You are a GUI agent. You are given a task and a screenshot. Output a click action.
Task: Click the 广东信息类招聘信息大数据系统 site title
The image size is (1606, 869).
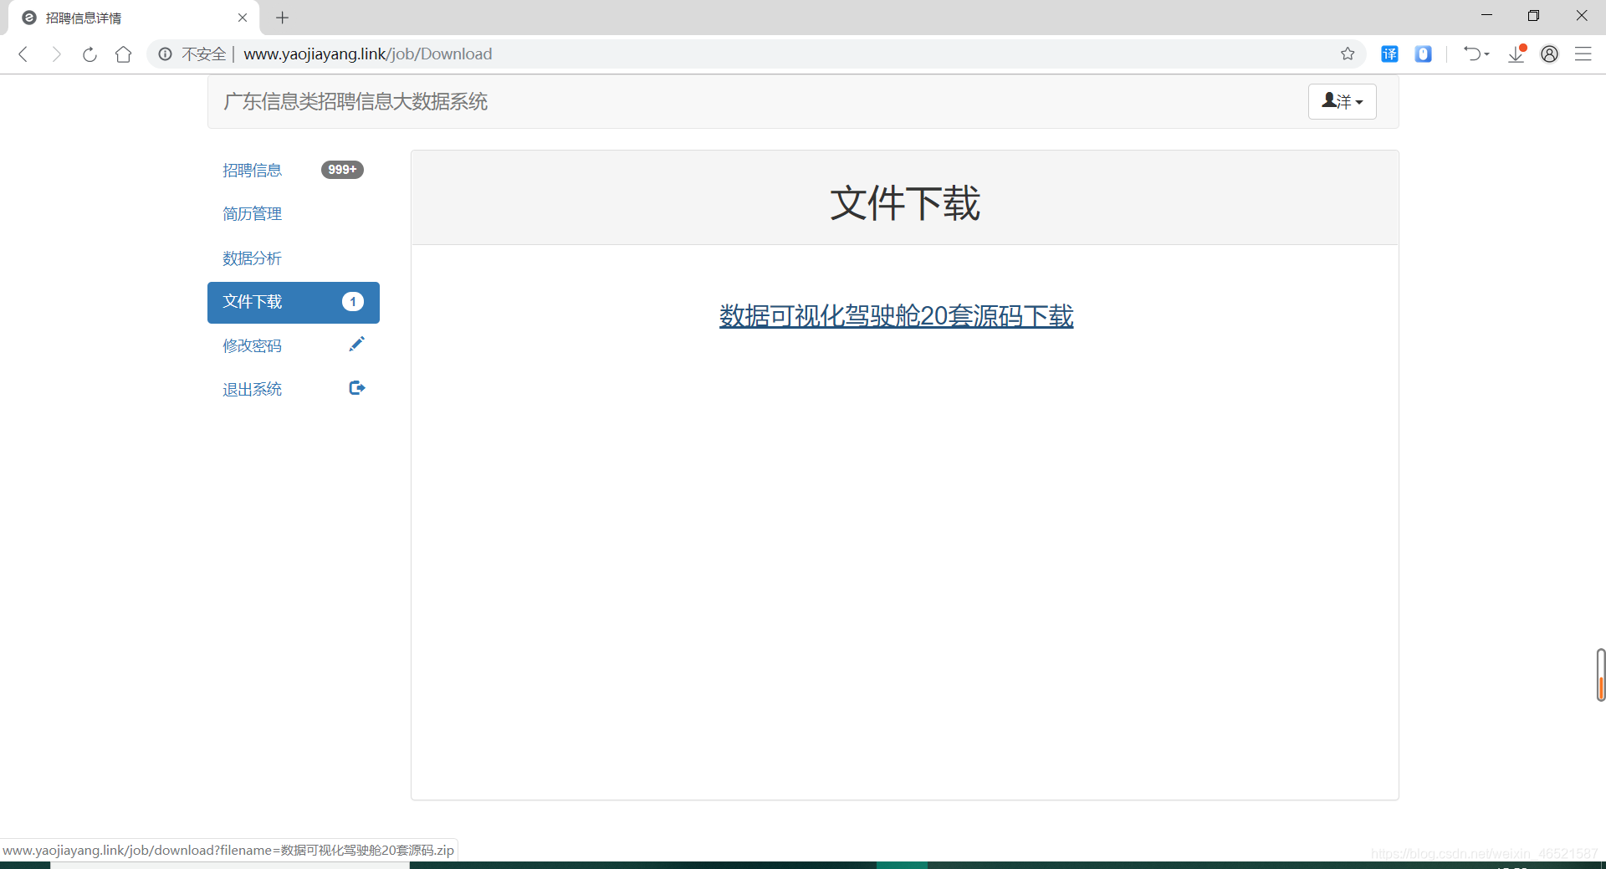(355, 102)
